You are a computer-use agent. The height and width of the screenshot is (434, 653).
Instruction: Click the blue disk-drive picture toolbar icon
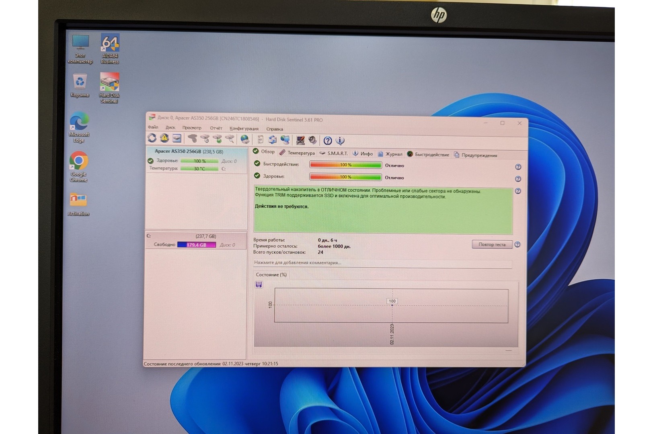click(x=177, y=139)
